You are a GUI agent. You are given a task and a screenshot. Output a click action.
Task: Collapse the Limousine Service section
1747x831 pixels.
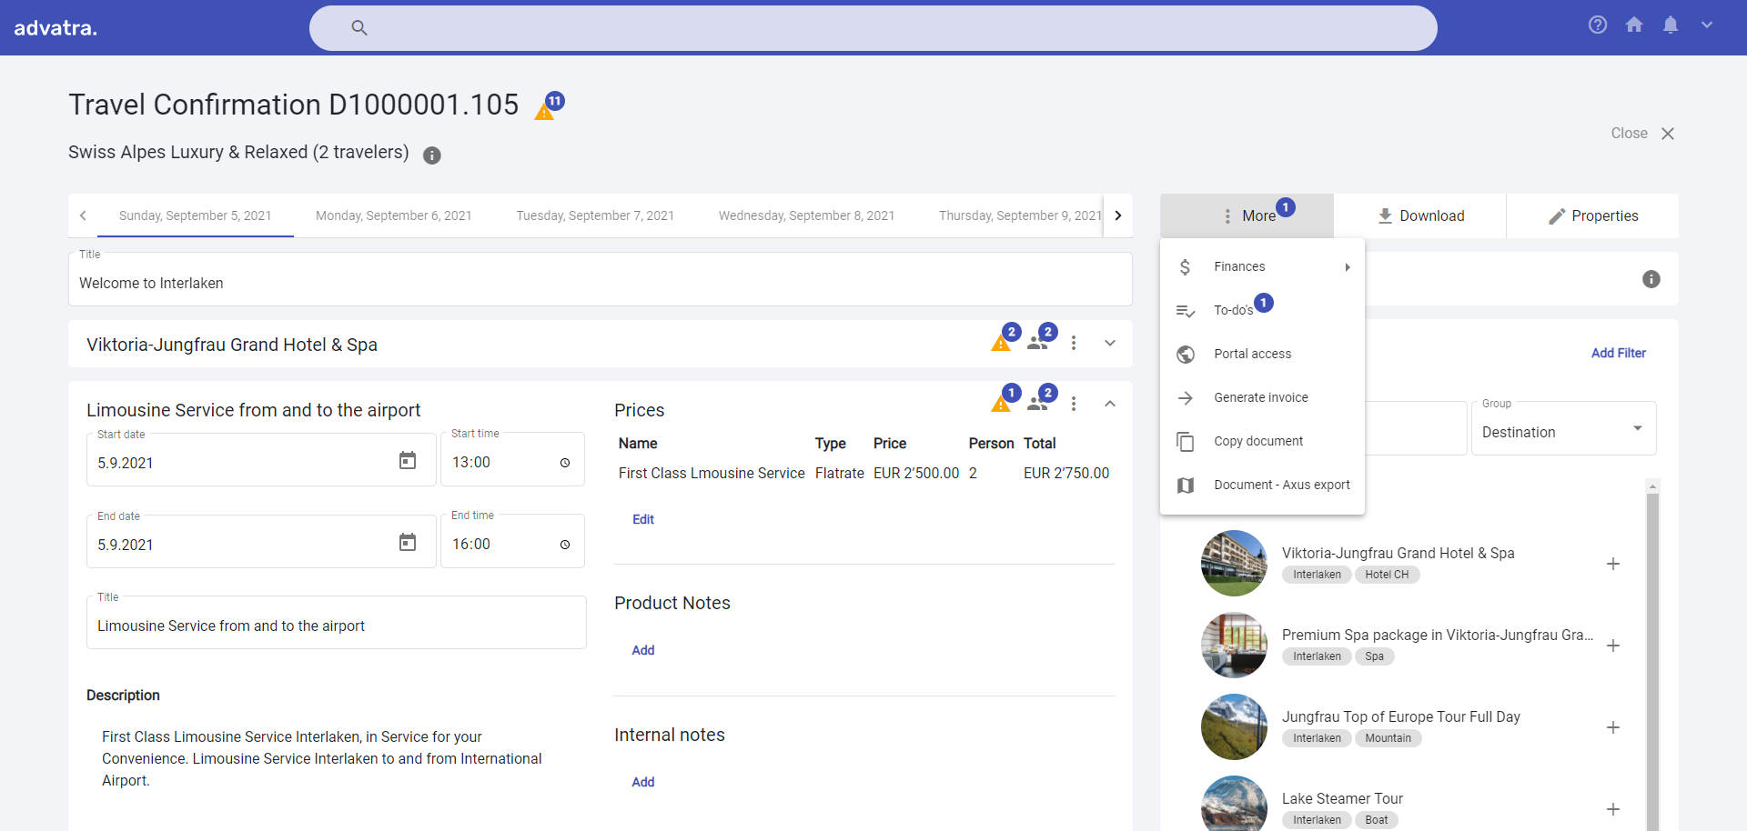point(1110,404)
